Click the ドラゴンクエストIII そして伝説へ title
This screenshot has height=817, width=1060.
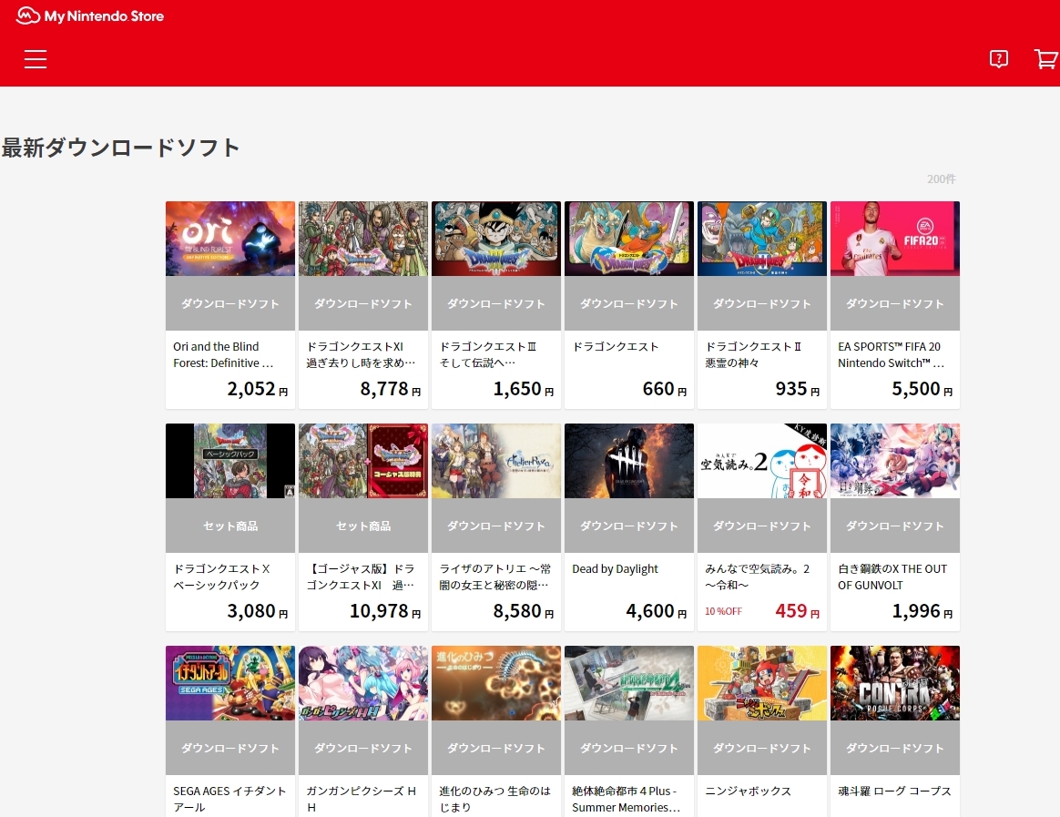(x=488, y=354)
